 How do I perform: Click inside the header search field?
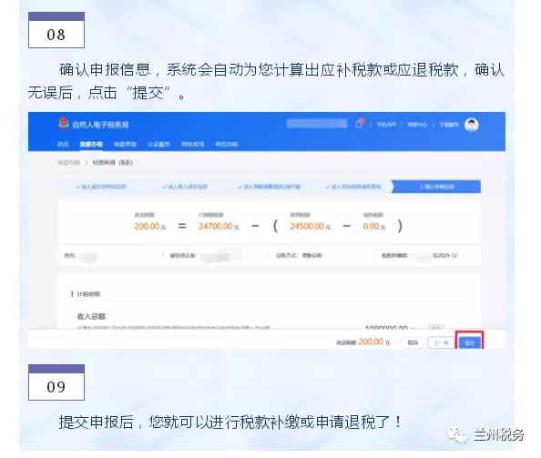click(316, 124)
